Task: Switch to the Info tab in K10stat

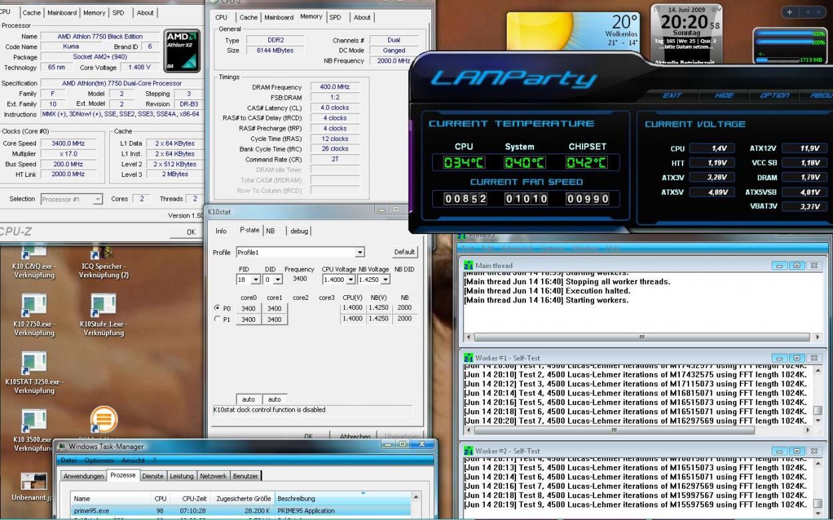Action: 221,231
